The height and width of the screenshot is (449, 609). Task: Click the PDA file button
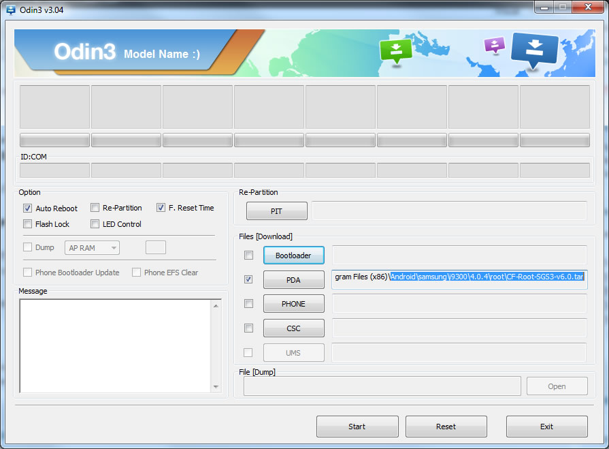(294, 279)
